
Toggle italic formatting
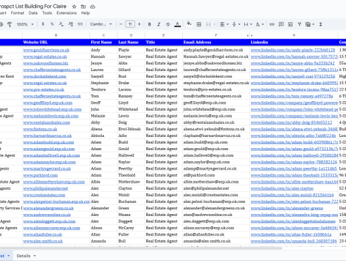[x=159, y=24]
